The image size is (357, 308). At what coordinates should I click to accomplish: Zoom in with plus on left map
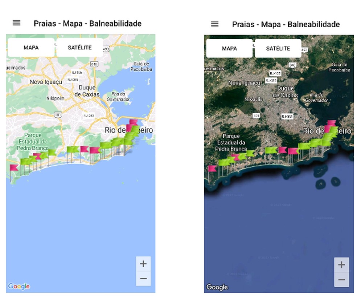(x=143, y=264)
